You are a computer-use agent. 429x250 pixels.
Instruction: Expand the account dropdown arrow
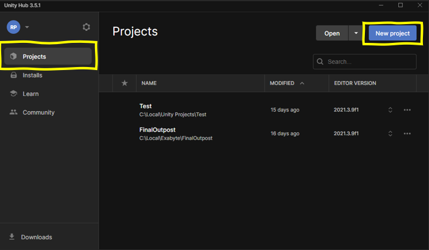click(27, 27)
